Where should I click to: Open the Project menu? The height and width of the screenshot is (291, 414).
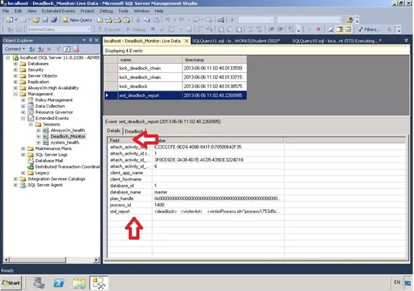(x=87, y=11)
